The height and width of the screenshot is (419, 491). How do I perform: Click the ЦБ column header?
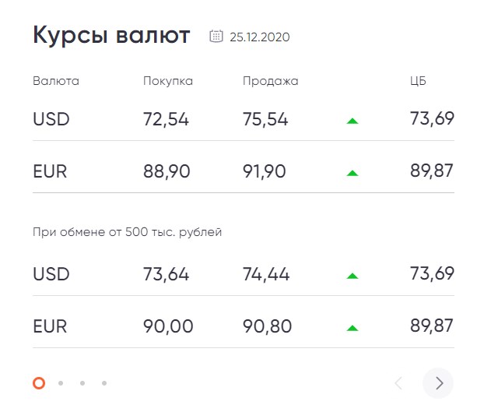point(418,81)
